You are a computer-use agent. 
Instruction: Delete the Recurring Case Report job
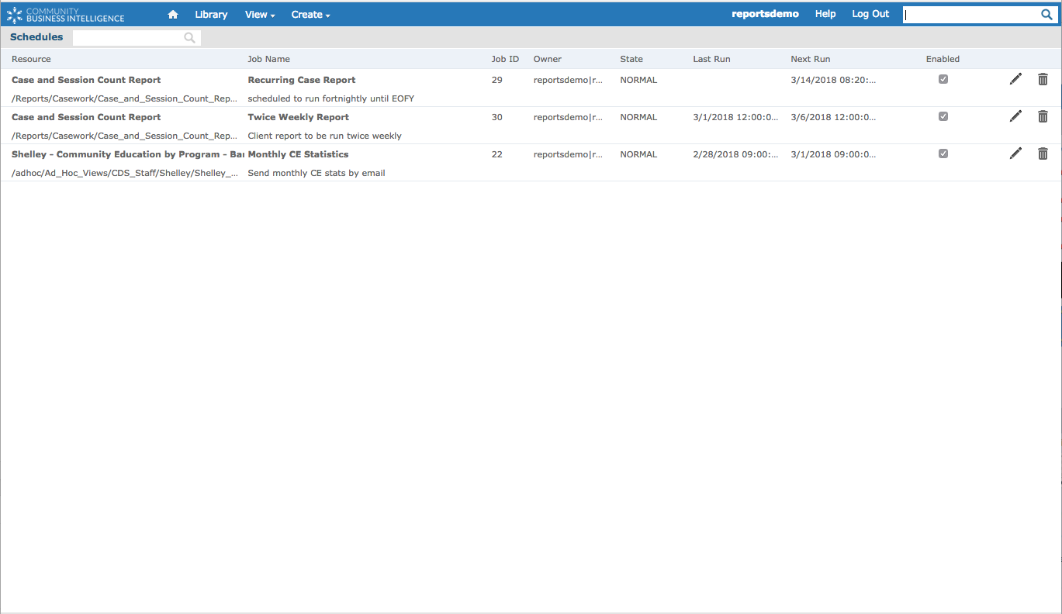[1043, 79]
